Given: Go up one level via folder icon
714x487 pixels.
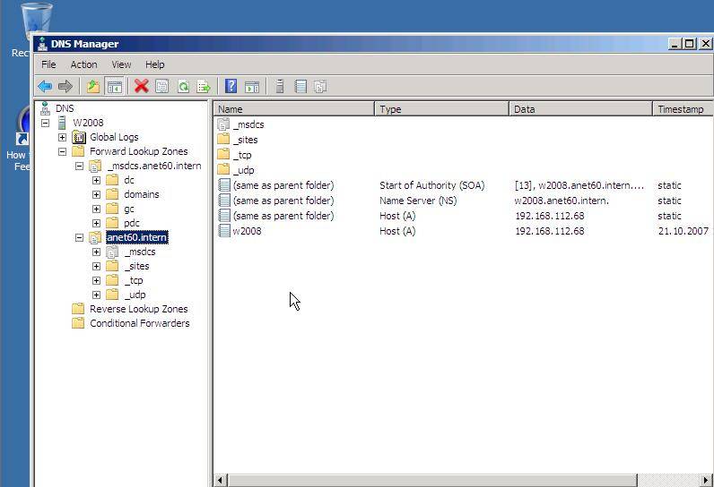Looking at the screenshot, I should click(x=93, y=86).
